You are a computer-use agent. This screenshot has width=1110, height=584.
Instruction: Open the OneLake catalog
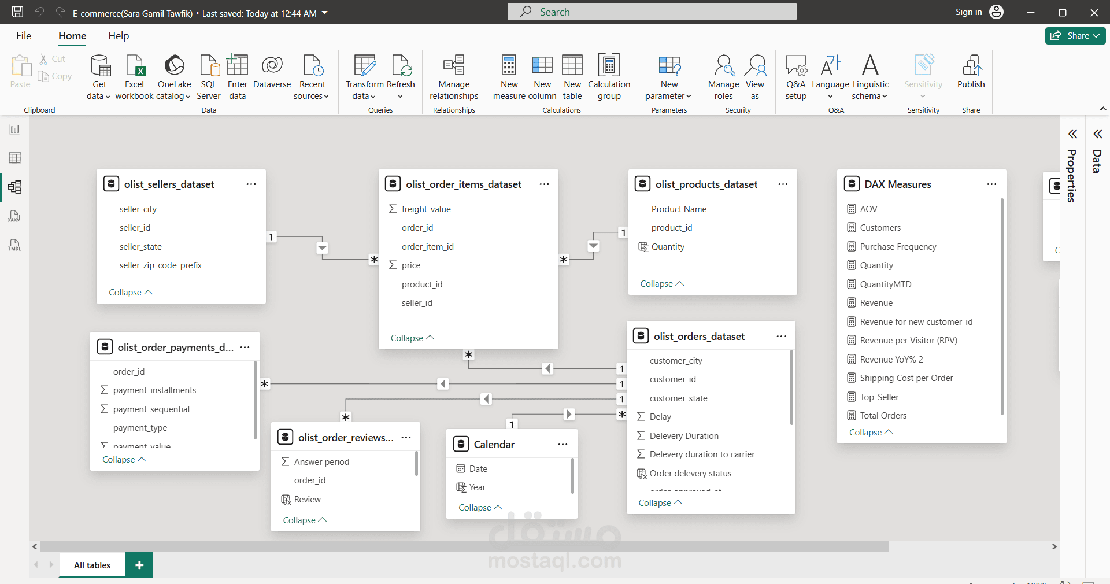click(174, 77)
